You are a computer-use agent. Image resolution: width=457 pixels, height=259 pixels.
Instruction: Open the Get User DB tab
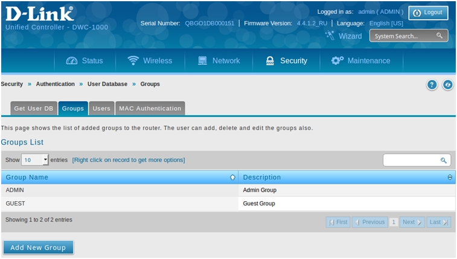(x=34, y=108)
